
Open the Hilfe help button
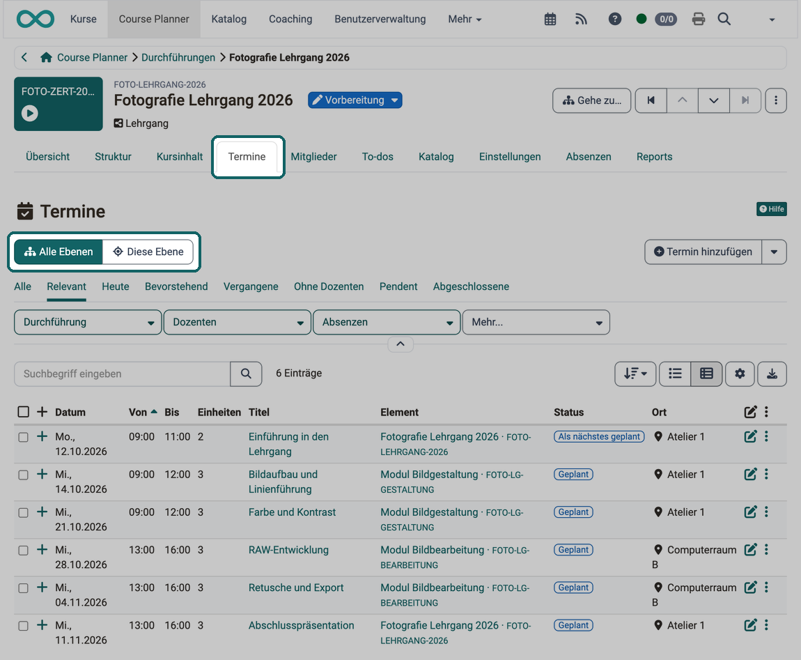pyautogui.click(x=771, y=208)
